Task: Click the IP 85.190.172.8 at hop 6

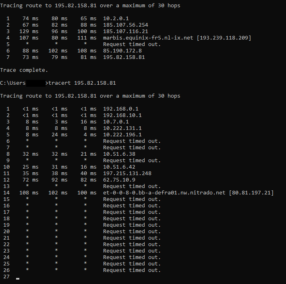Action: point(122,50)
